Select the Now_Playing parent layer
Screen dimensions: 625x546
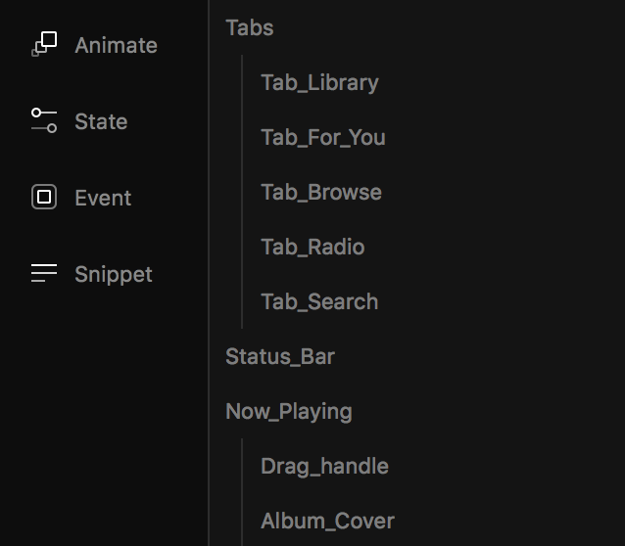pyautogui.click(x=289, y=411)
